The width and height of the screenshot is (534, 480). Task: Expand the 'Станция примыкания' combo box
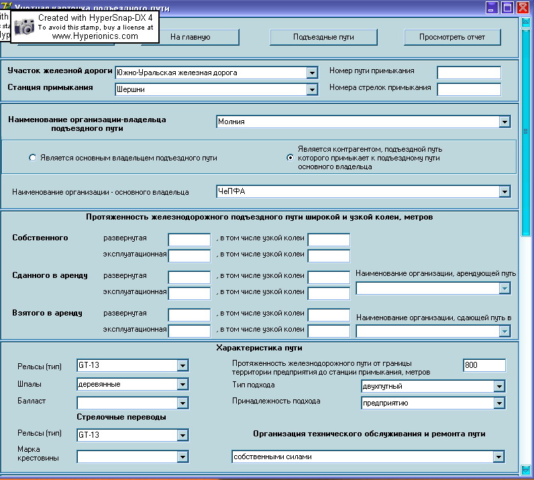click(x=312, y=89)
